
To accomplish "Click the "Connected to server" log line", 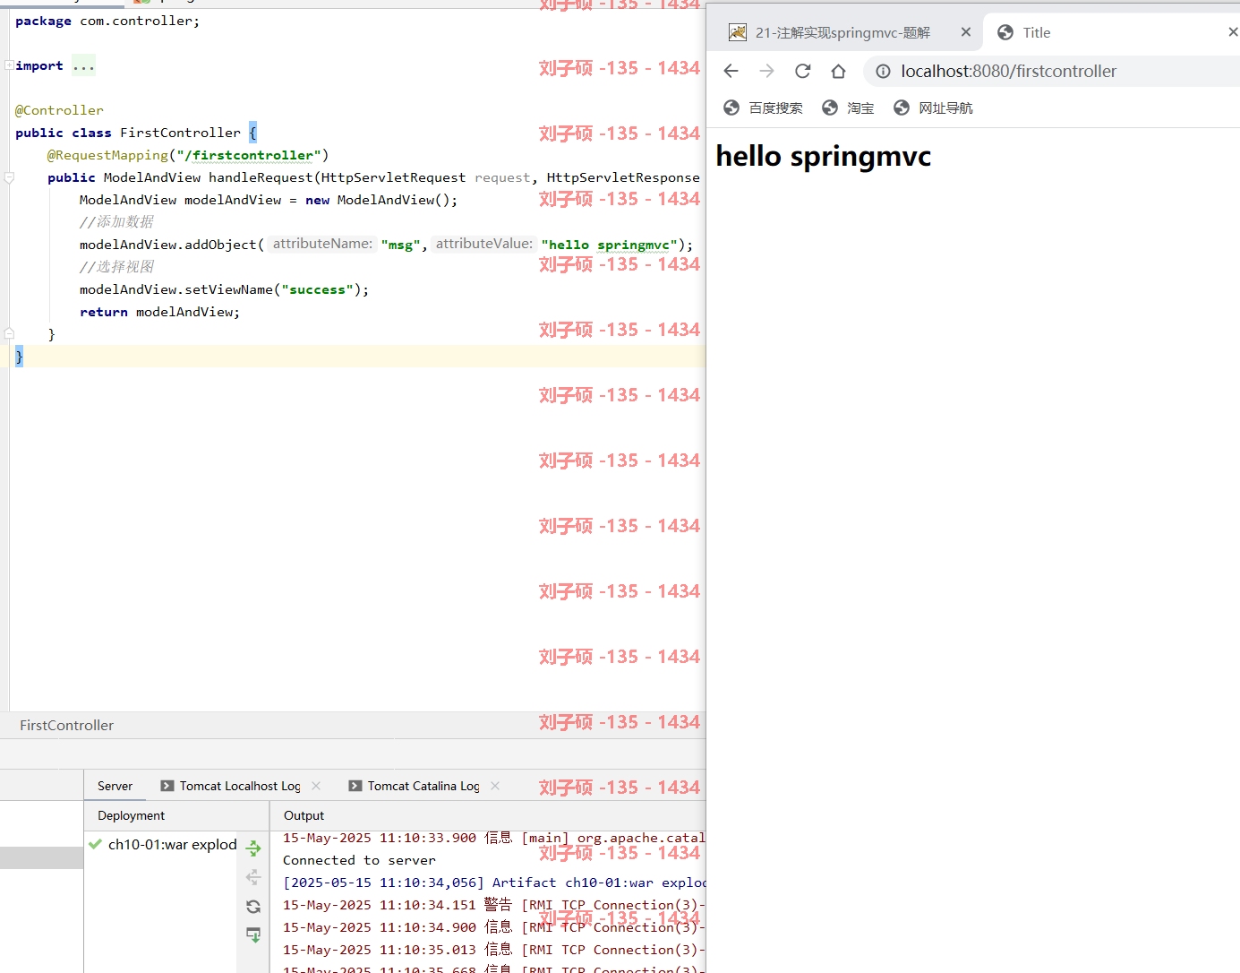I will point(359,860).
